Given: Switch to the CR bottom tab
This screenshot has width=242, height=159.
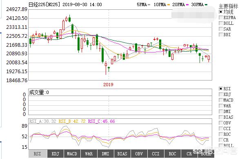Looking at the screenshot, I should click(x=189, y=154).
